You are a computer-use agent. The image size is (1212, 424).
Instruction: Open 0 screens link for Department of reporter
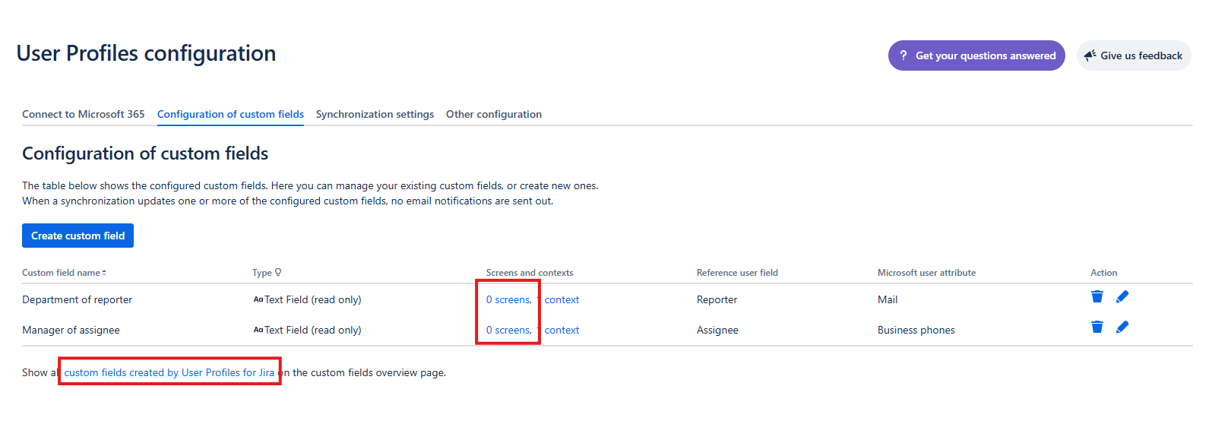pos(508,300)
